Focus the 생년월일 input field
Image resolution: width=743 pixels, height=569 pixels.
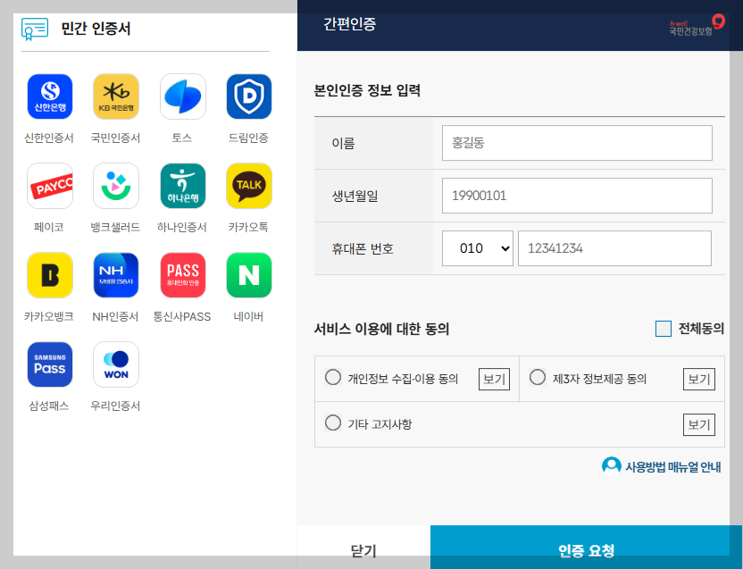click(577, 196)
